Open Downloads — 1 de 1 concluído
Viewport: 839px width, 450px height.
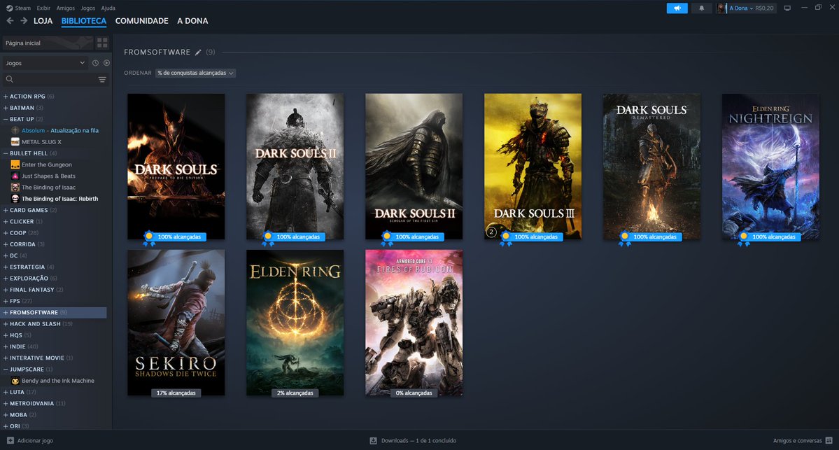click(x=418, y=440)
